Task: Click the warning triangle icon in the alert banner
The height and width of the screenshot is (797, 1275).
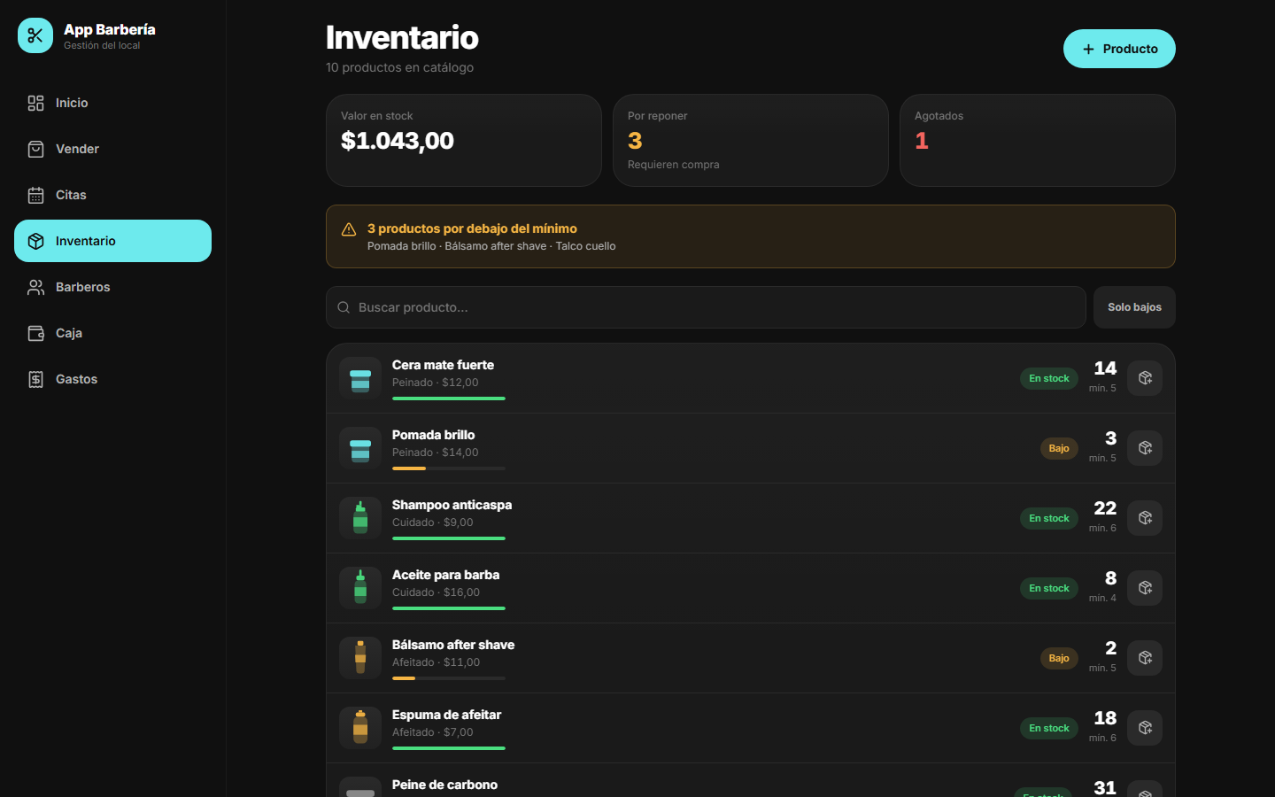Action: click(x=349, y=229)
